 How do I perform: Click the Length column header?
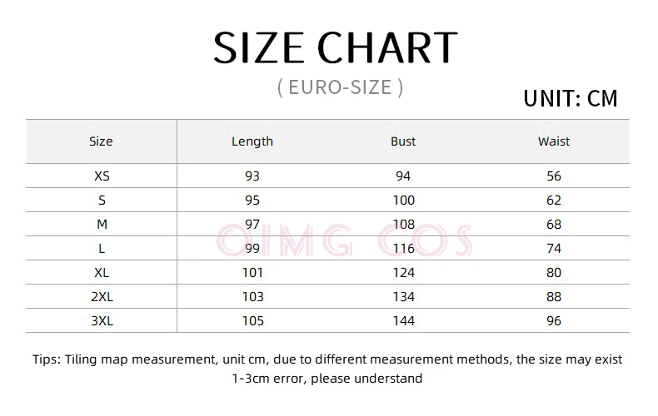point(252,141)
